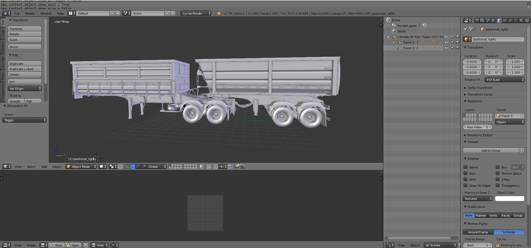The image size is (531, 248).
Task: Disable rendering for Librelato Bi-Train Tipper row
Action: 457,37
